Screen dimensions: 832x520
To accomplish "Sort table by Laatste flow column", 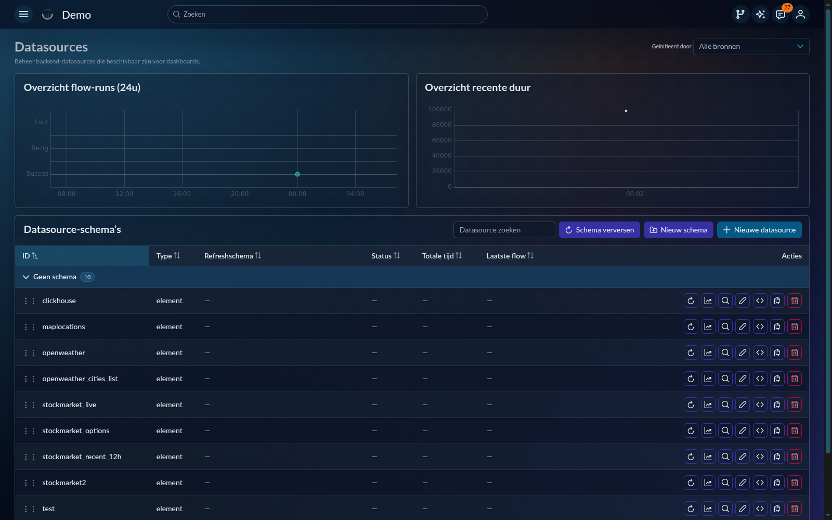I will pyautogui.click(x=510, y=256).
